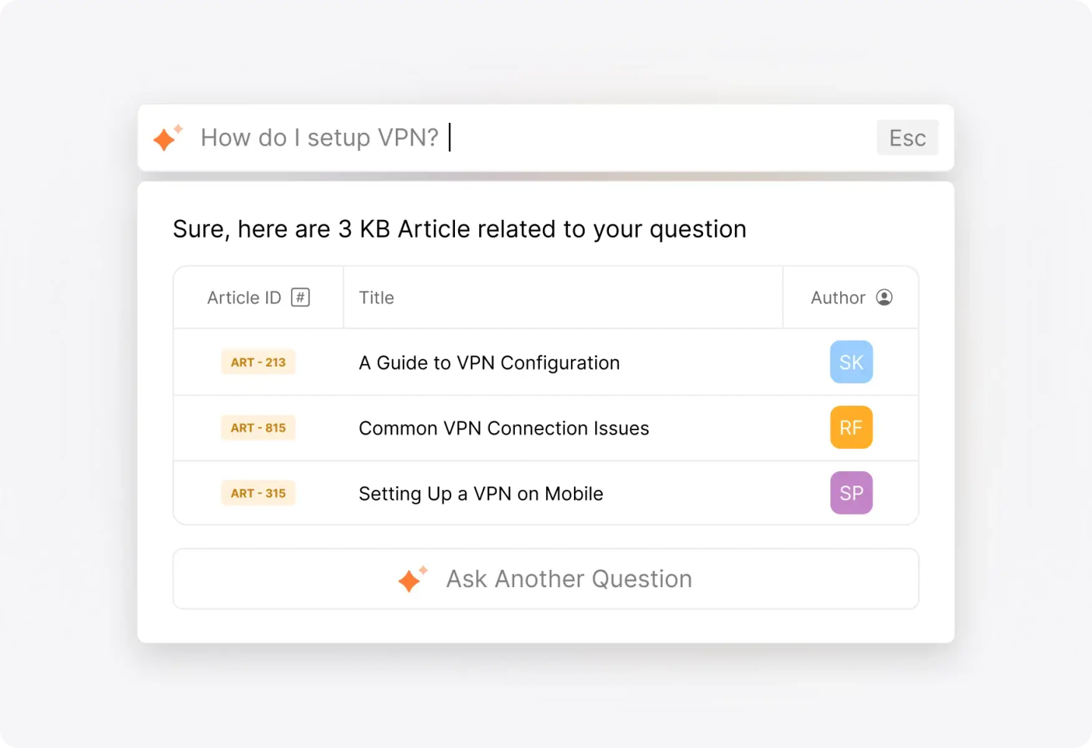Open 'A Guide to VPN Configuration'

[x=489, y=363]
